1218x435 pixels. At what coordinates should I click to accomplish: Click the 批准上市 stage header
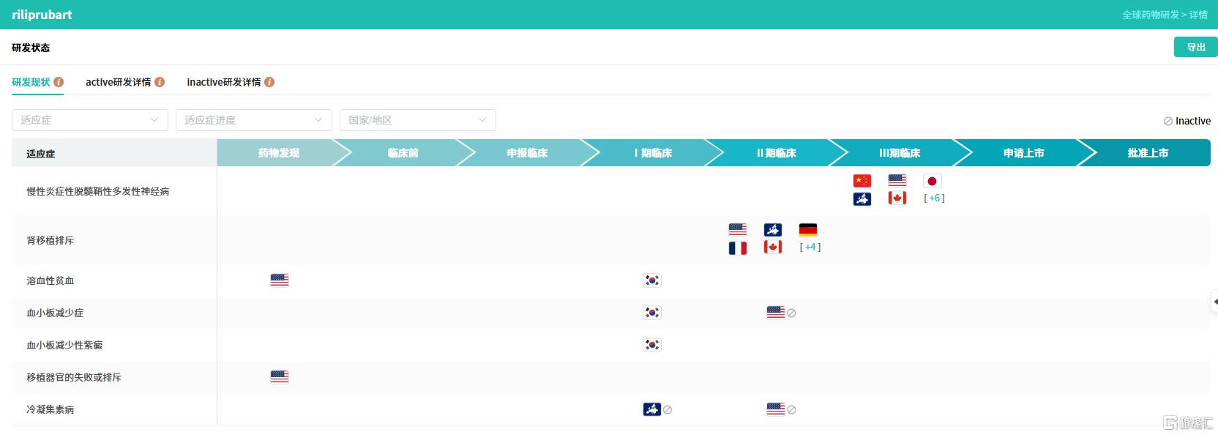coord(1148,153)
